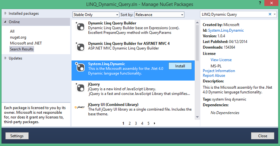Click the Last Published 04/12/2014 date
The height and width of the screenshot is (146, 280).
point(238,42)
